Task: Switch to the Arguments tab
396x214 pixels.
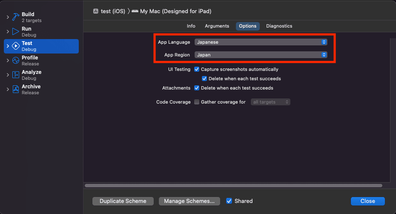Action: (x=217, y=26)
